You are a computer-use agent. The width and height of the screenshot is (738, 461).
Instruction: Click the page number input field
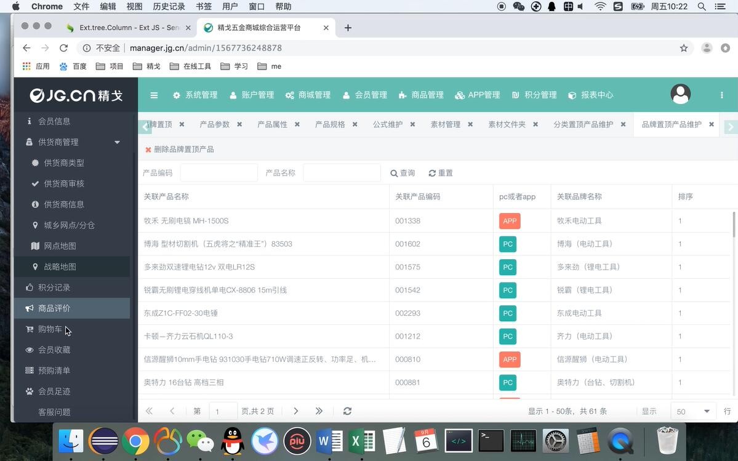click(x=223, y=411)
